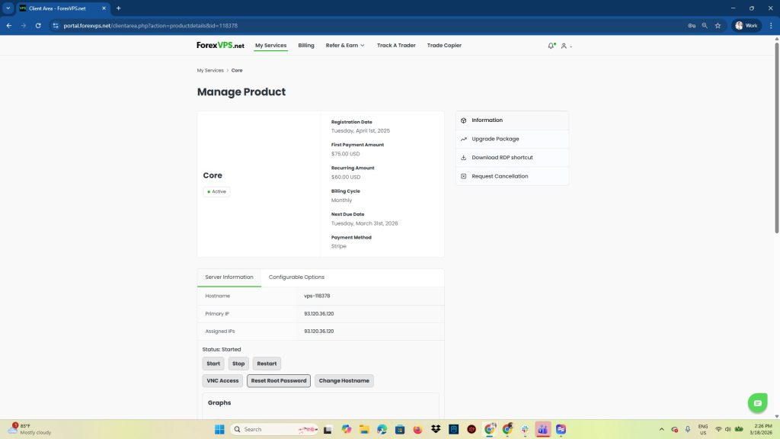Click the Download RDP shortcut link
This screenshot has width=780, height=439.
pos(502,158)
